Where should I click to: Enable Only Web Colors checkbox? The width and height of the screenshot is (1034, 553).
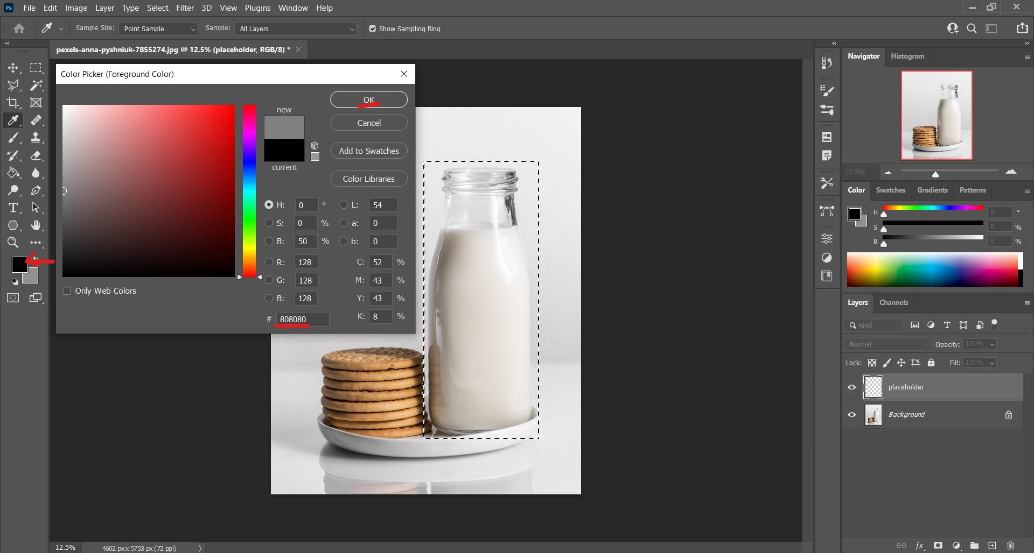(x=67, y=291)
